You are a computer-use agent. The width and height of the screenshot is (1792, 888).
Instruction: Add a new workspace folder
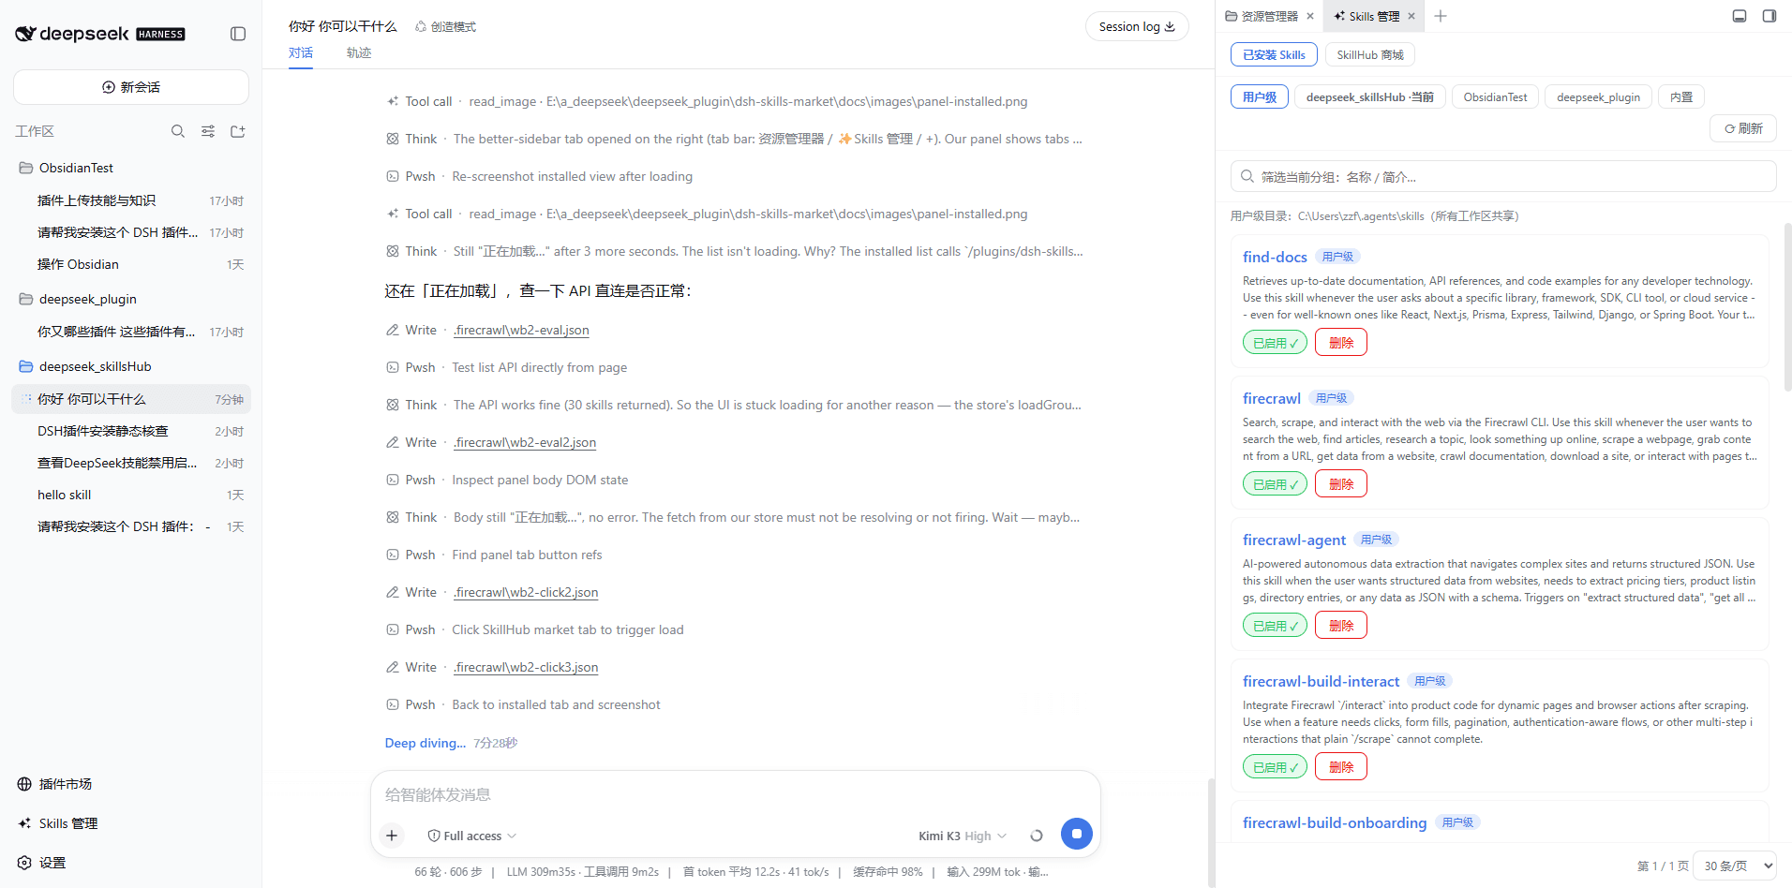(238, 131)
